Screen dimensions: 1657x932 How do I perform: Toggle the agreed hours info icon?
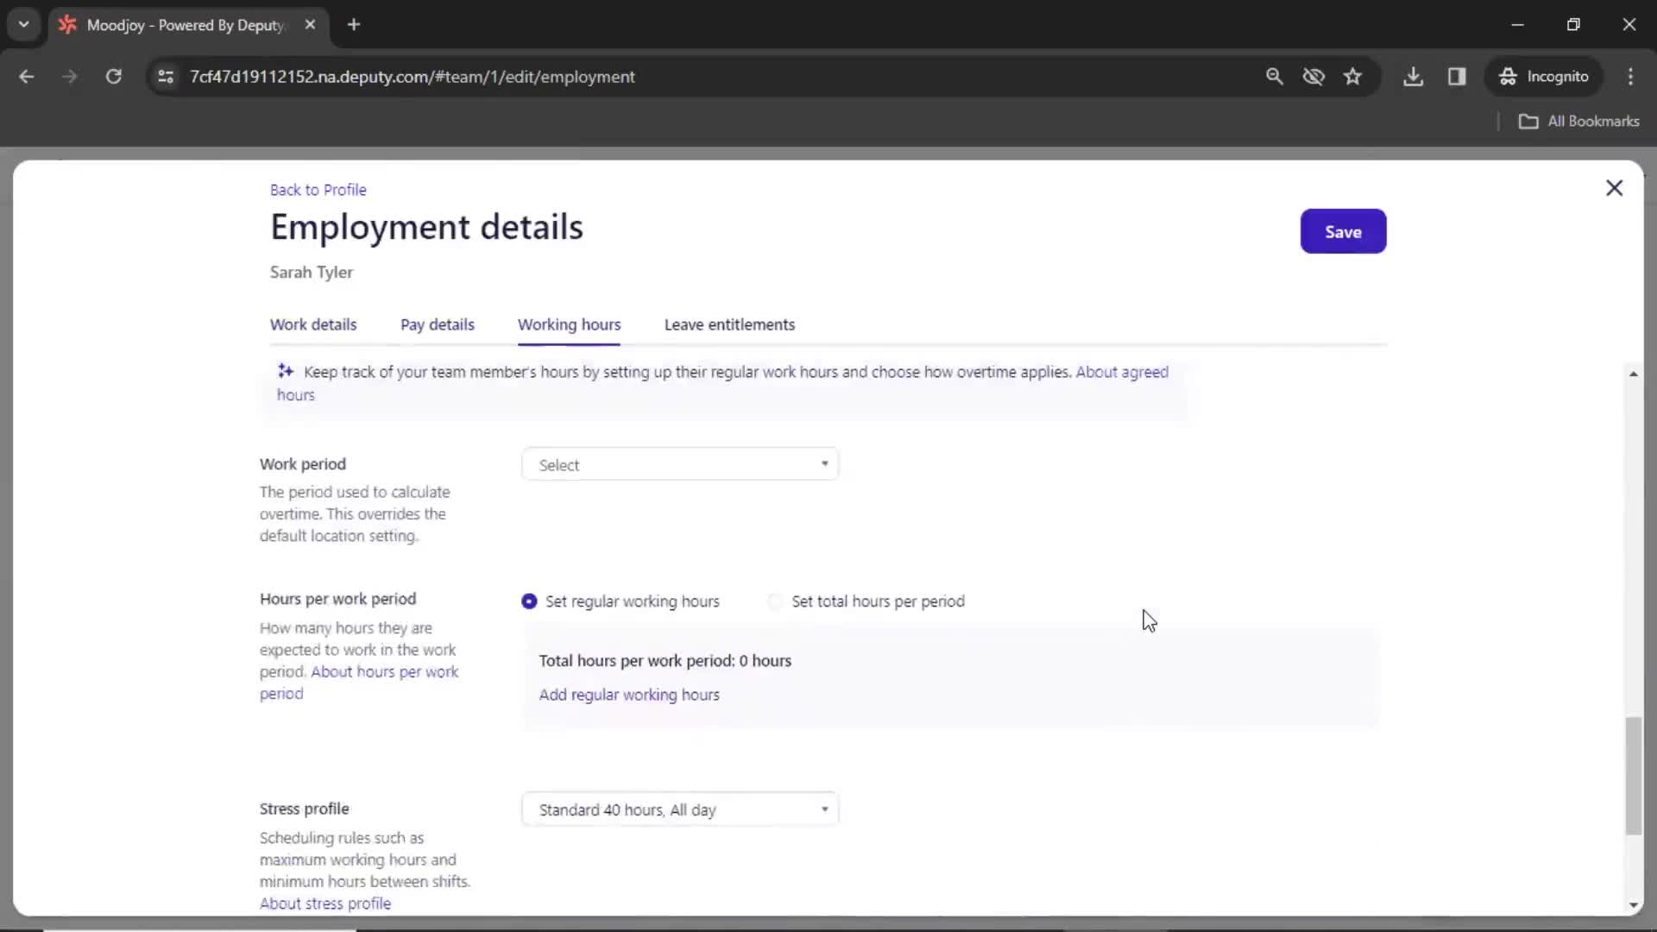(285, 371)
